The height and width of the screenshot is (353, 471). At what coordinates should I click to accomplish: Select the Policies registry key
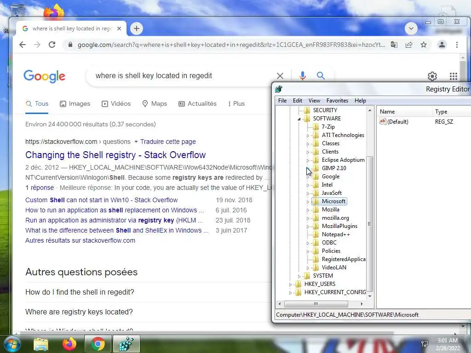[331, 251]
